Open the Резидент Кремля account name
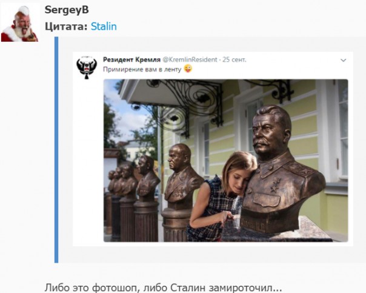This screenshot has height=293, width=366. click(131, 60)
